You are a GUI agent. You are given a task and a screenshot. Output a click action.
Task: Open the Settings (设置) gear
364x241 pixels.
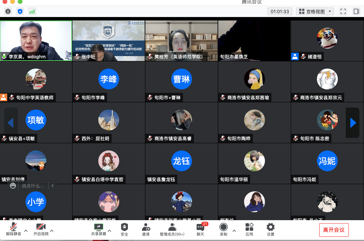click(x=270, y=229)
